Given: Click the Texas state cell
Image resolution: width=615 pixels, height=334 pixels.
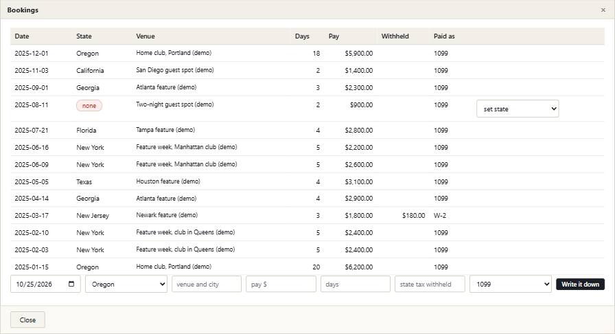Looking at the screenshot, I should pos(84,181).
